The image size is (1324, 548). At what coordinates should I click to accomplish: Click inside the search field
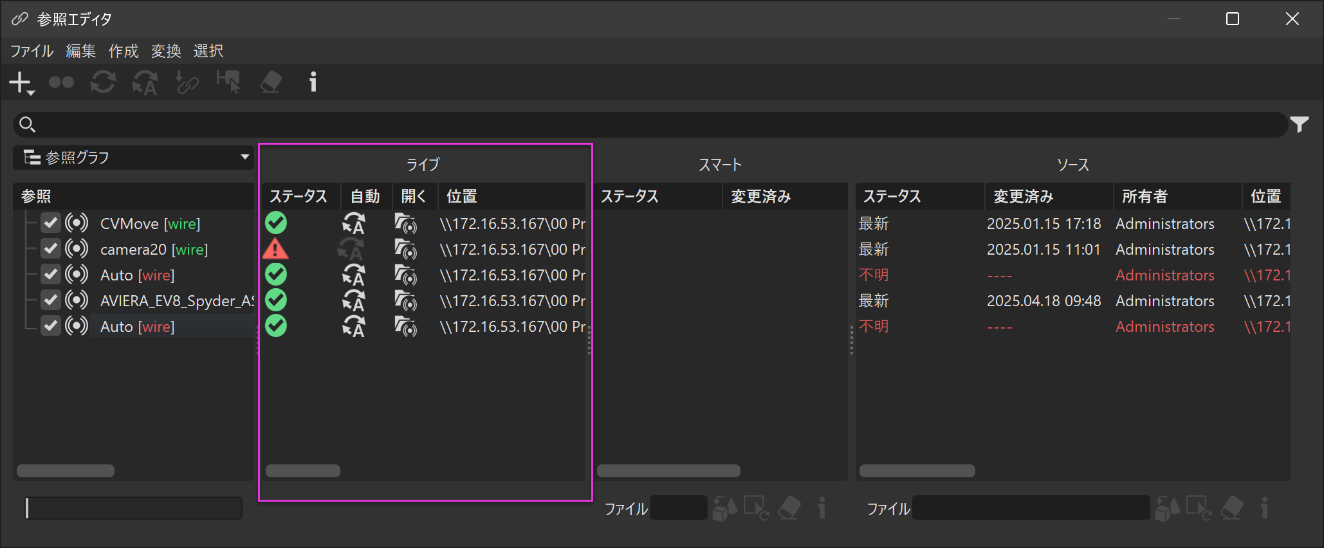pyautogui.click(x=650, y=124)
